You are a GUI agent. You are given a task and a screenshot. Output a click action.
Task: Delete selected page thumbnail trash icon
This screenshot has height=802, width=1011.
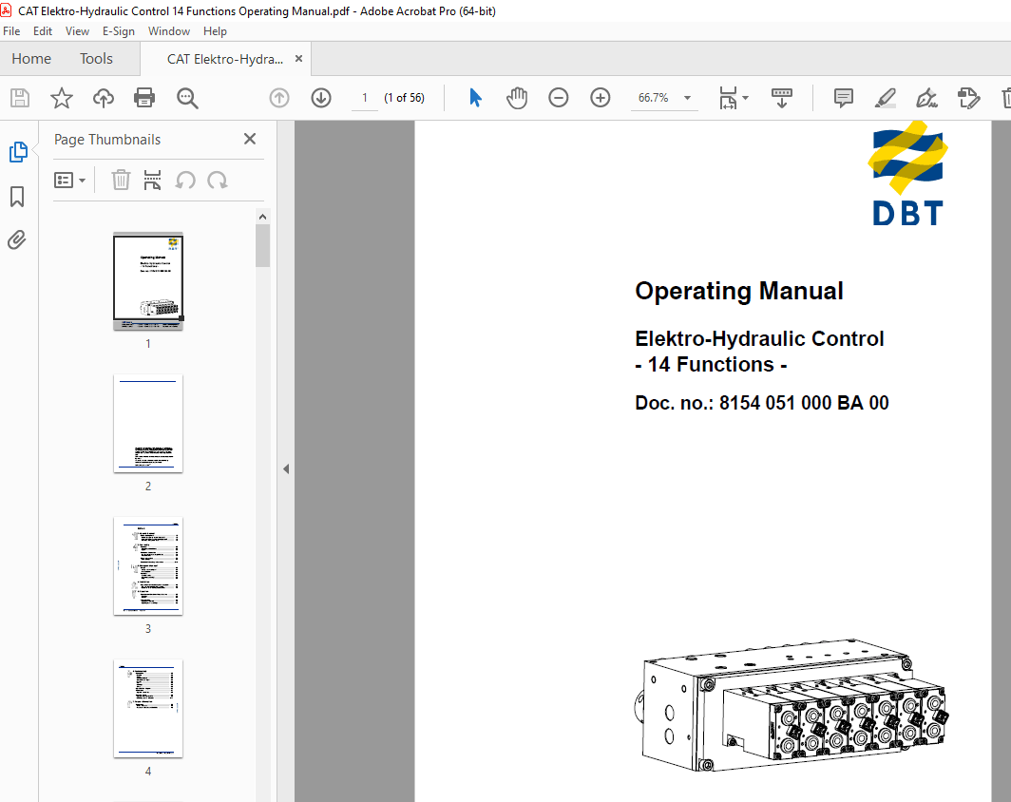point(121,180)
